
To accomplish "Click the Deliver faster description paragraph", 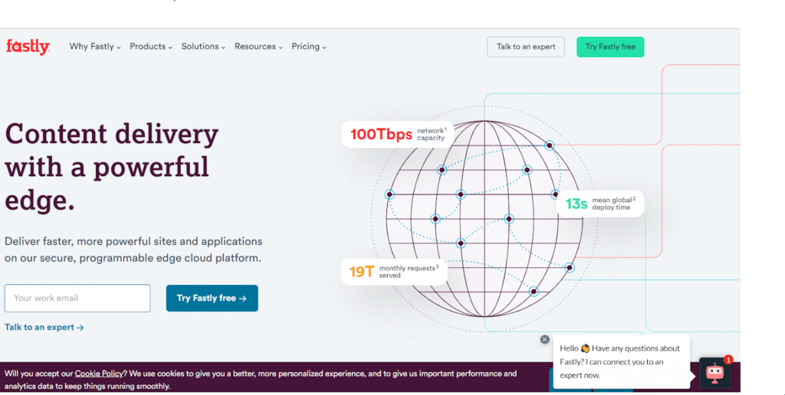I will pyautogui.click(x=133, y=250).
